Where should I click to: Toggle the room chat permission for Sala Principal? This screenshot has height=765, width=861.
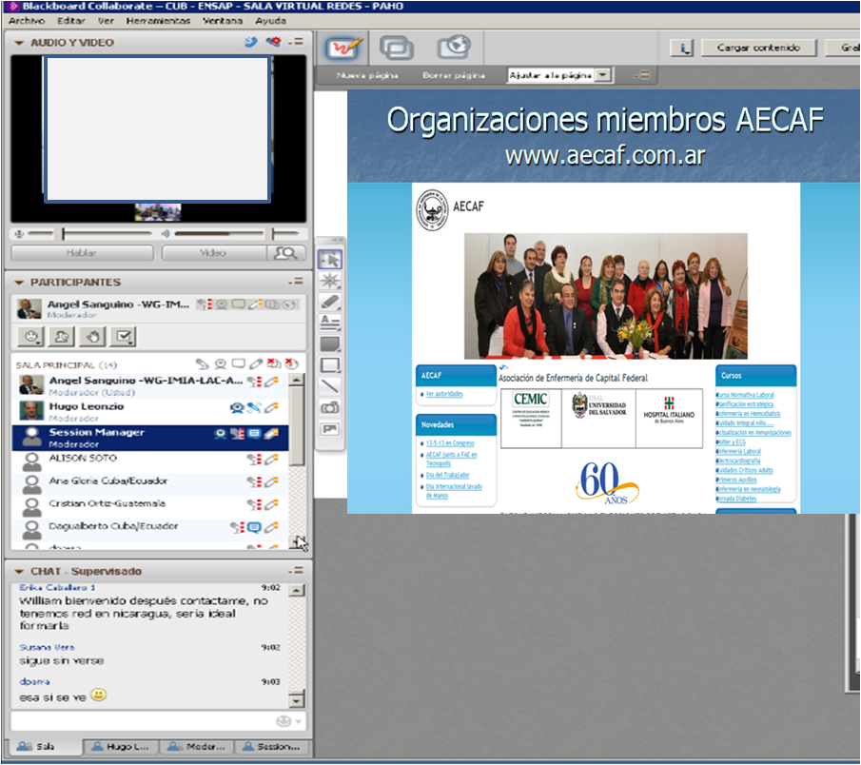tap(238, 364)
